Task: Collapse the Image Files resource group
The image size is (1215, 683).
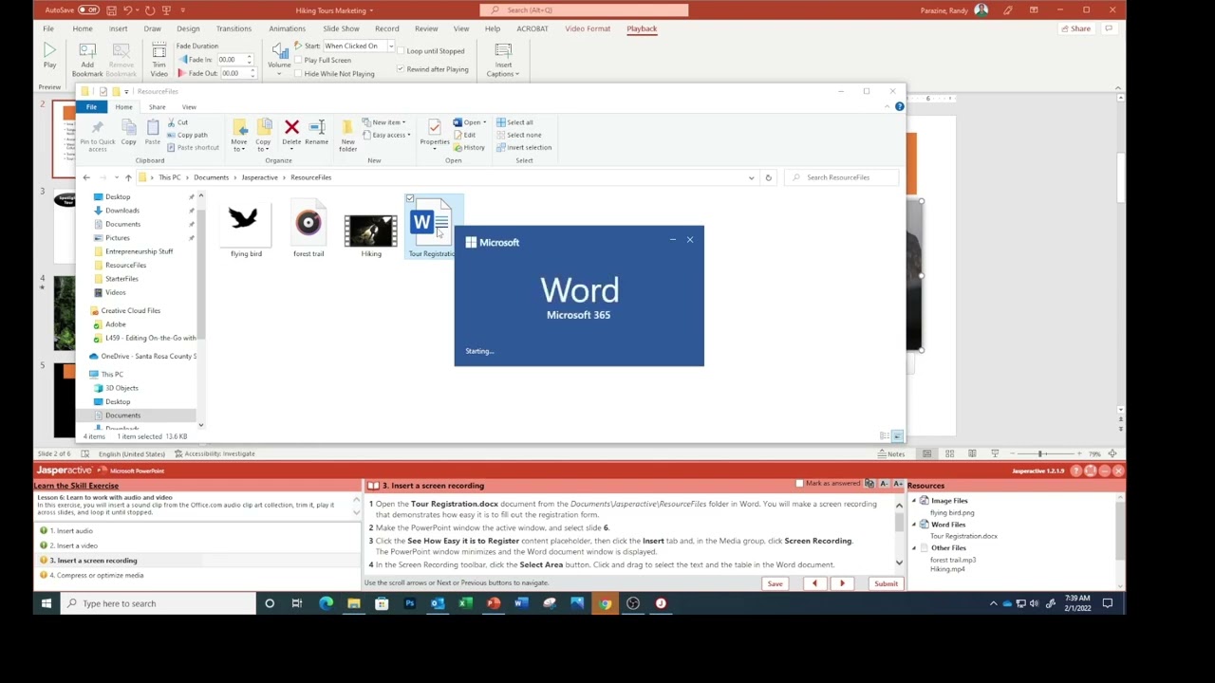Action: click(915, 501)
